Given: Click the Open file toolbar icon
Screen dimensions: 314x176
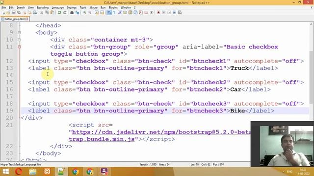Looking at the screenshot, I should click(8, 12).
